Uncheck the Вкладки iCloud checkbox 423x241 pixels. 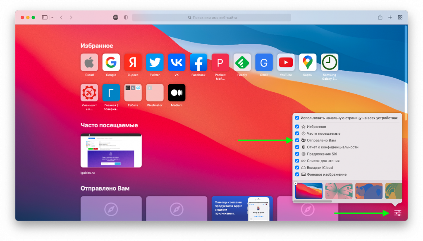[x=297, y=167]
